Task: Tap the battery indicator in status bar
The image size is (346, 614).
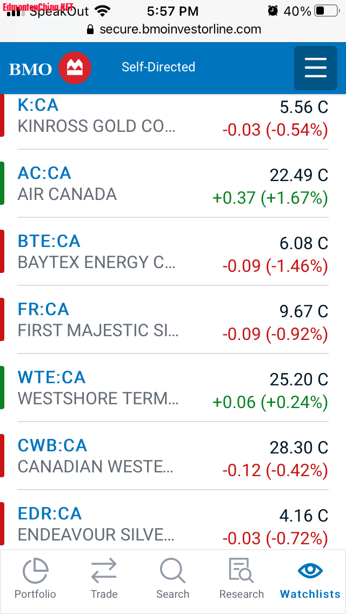Action: point(327,11)
